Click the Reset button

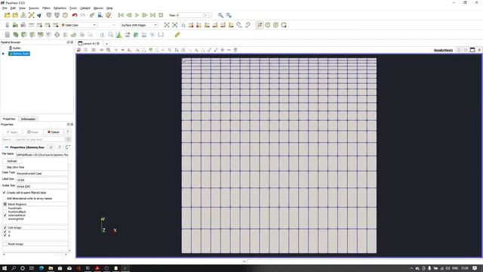pyautogui.click(x=32, y=132)
